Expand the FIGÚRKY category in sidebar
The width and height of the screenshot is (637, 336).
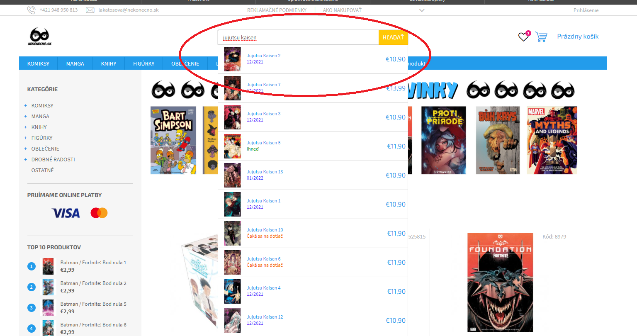click(x=25, y=138)
